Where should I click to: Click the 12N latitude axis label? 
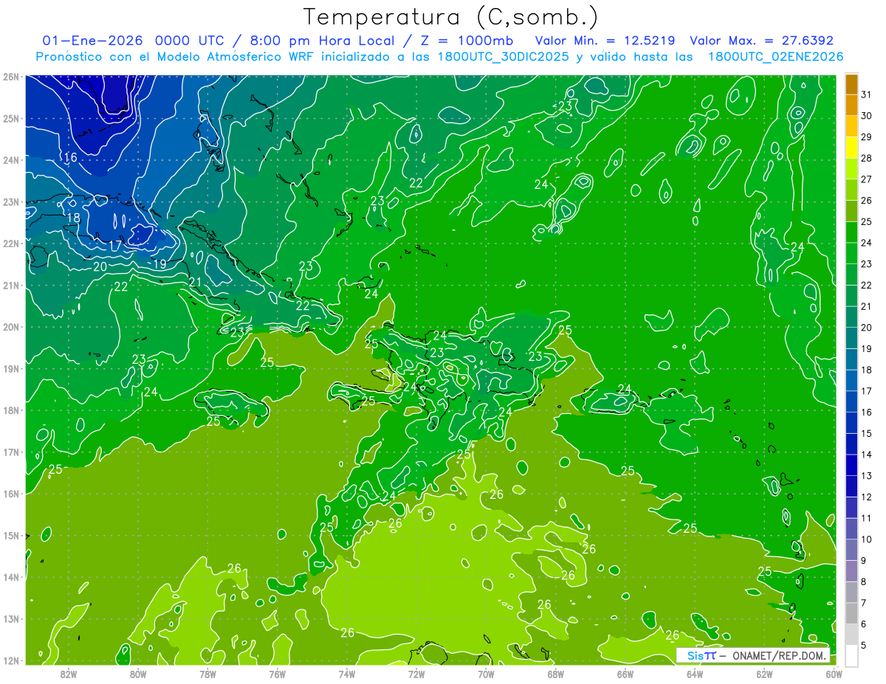pos(10,660)
